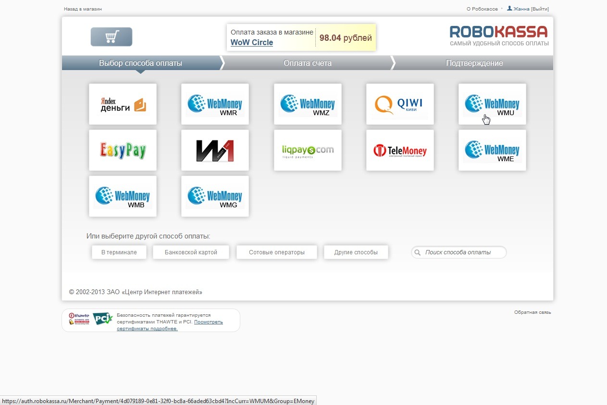Choose WebMoney WMU payment tile
The image size is (607, 405).
[x=492, y=104]
